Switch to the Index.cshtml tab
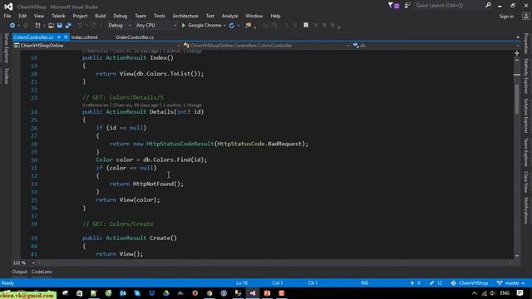This screenshot has height=299, width=532. 85,37
